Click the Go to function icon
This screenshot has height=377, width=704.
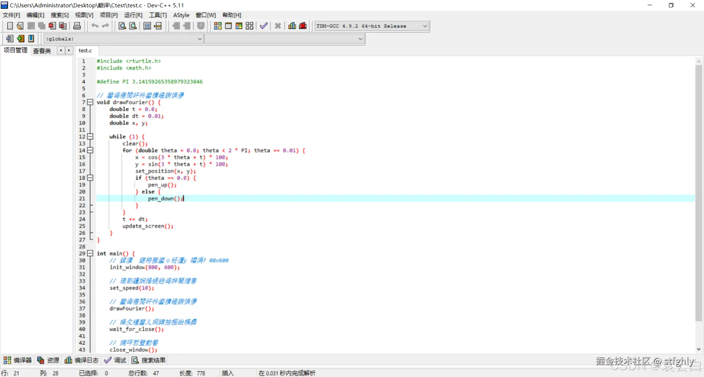[147, 26]
